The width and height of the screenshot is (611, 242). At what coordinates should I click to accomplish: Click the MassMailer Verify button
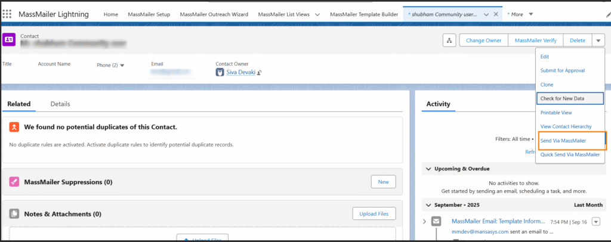pyautogui.click(x=535, y=40)
